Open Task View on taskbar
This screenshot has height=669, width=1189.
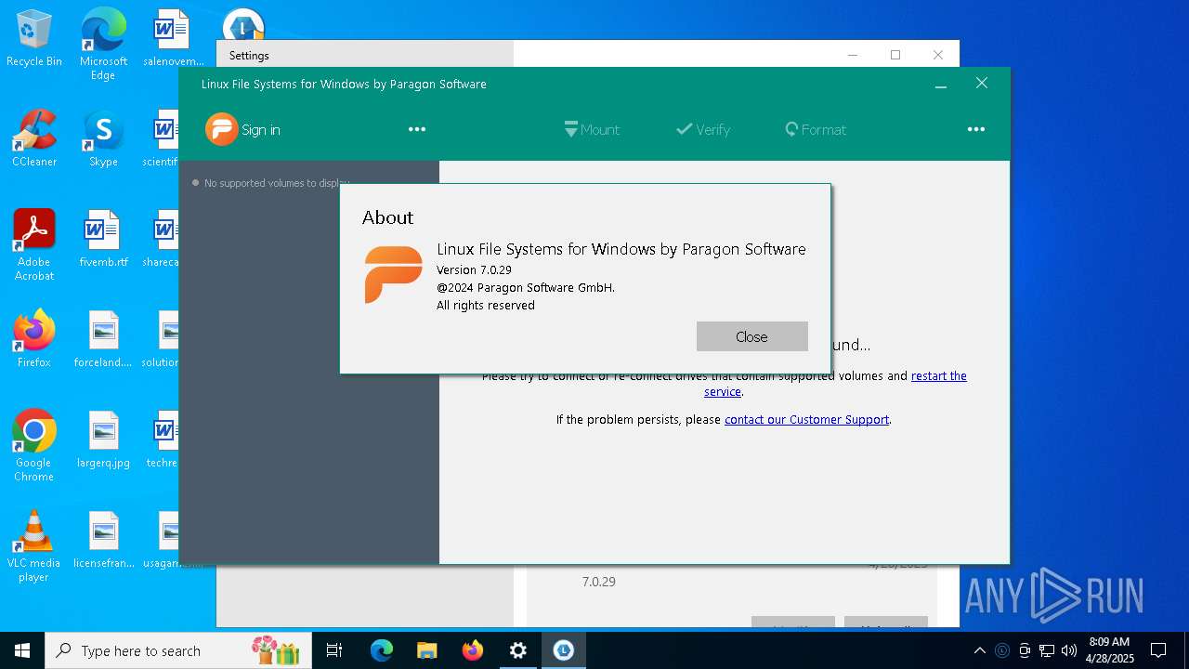coord(334,650)
